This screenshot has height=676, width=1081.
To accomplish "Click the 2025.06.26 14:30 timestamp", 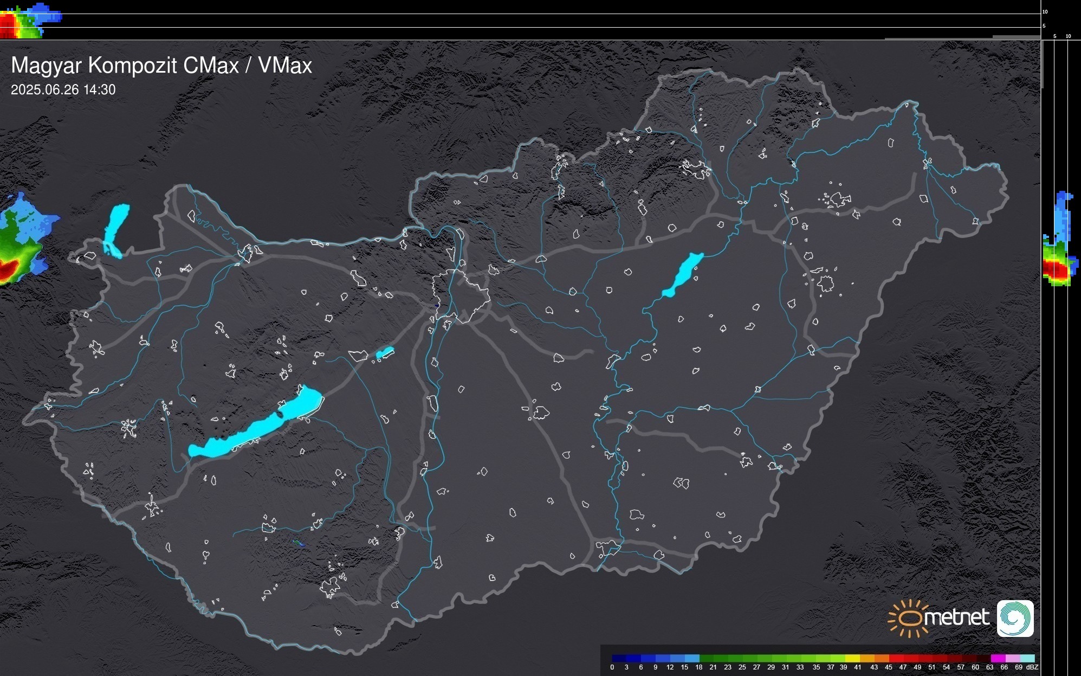I will [x=63, y=90].
